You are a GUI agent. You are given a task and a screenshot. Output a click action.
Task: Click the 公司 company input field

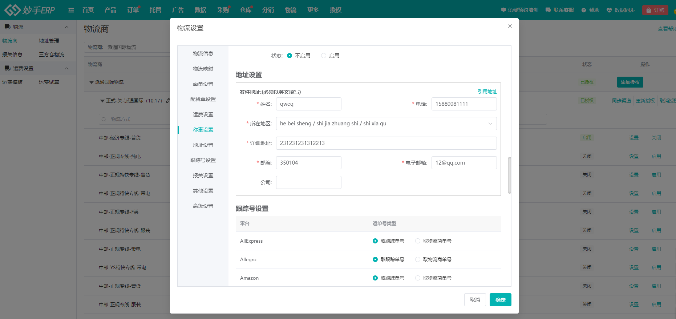[308, 182]
